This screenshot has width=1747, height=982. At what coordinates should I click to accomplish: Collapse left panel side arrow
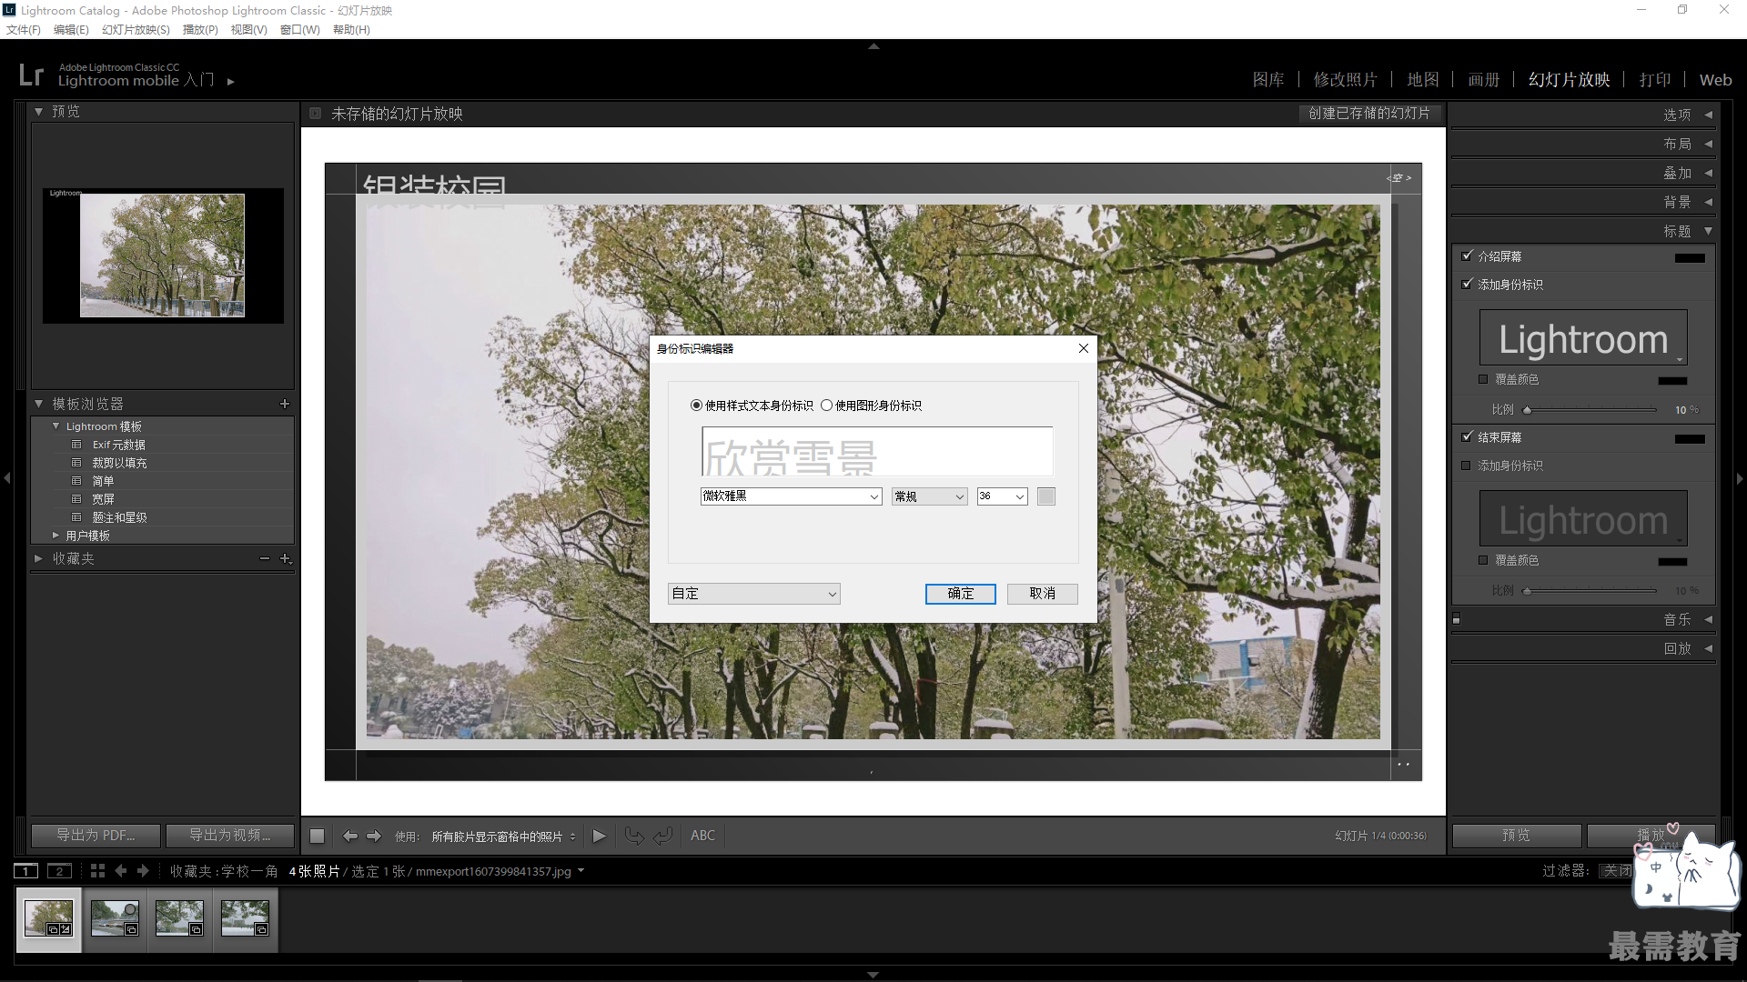[x=7, y=478]
